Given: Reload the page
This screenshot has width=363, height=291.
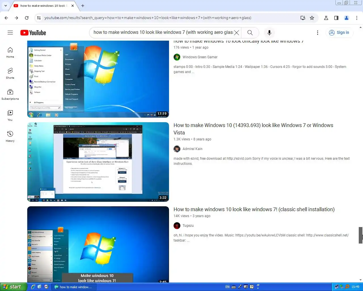Looking at the screenshot, I should coord(27,18).
